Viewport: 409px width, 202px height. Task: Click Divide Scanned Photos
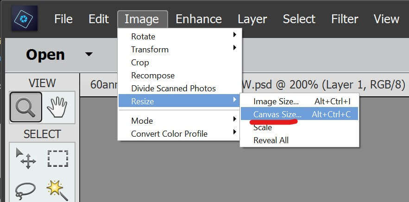click(x=173, y=88)
